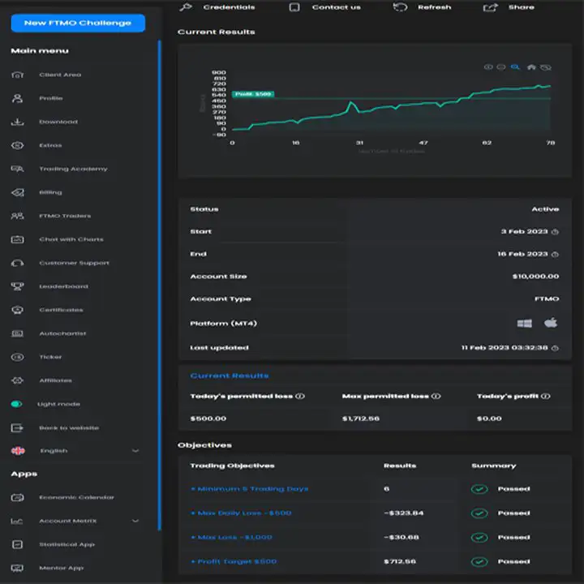
Task: Expand the Max Daily Loss objective
Action: [x=241, y=513]
